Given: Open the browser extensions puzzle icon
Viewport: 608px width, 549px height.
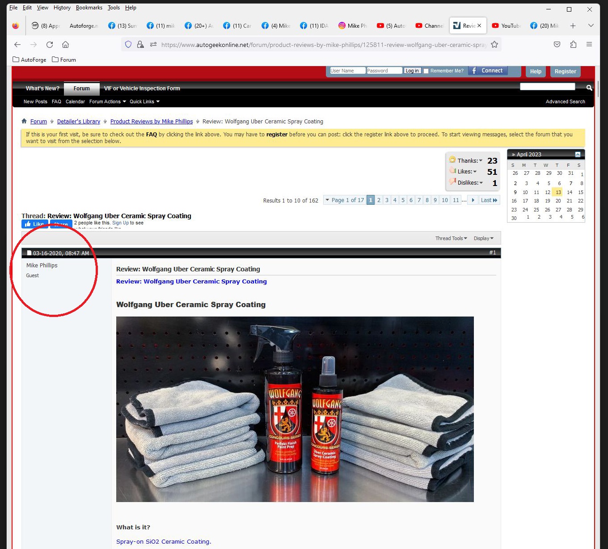Looking at the screenshot, I should [x=573, y=45].
